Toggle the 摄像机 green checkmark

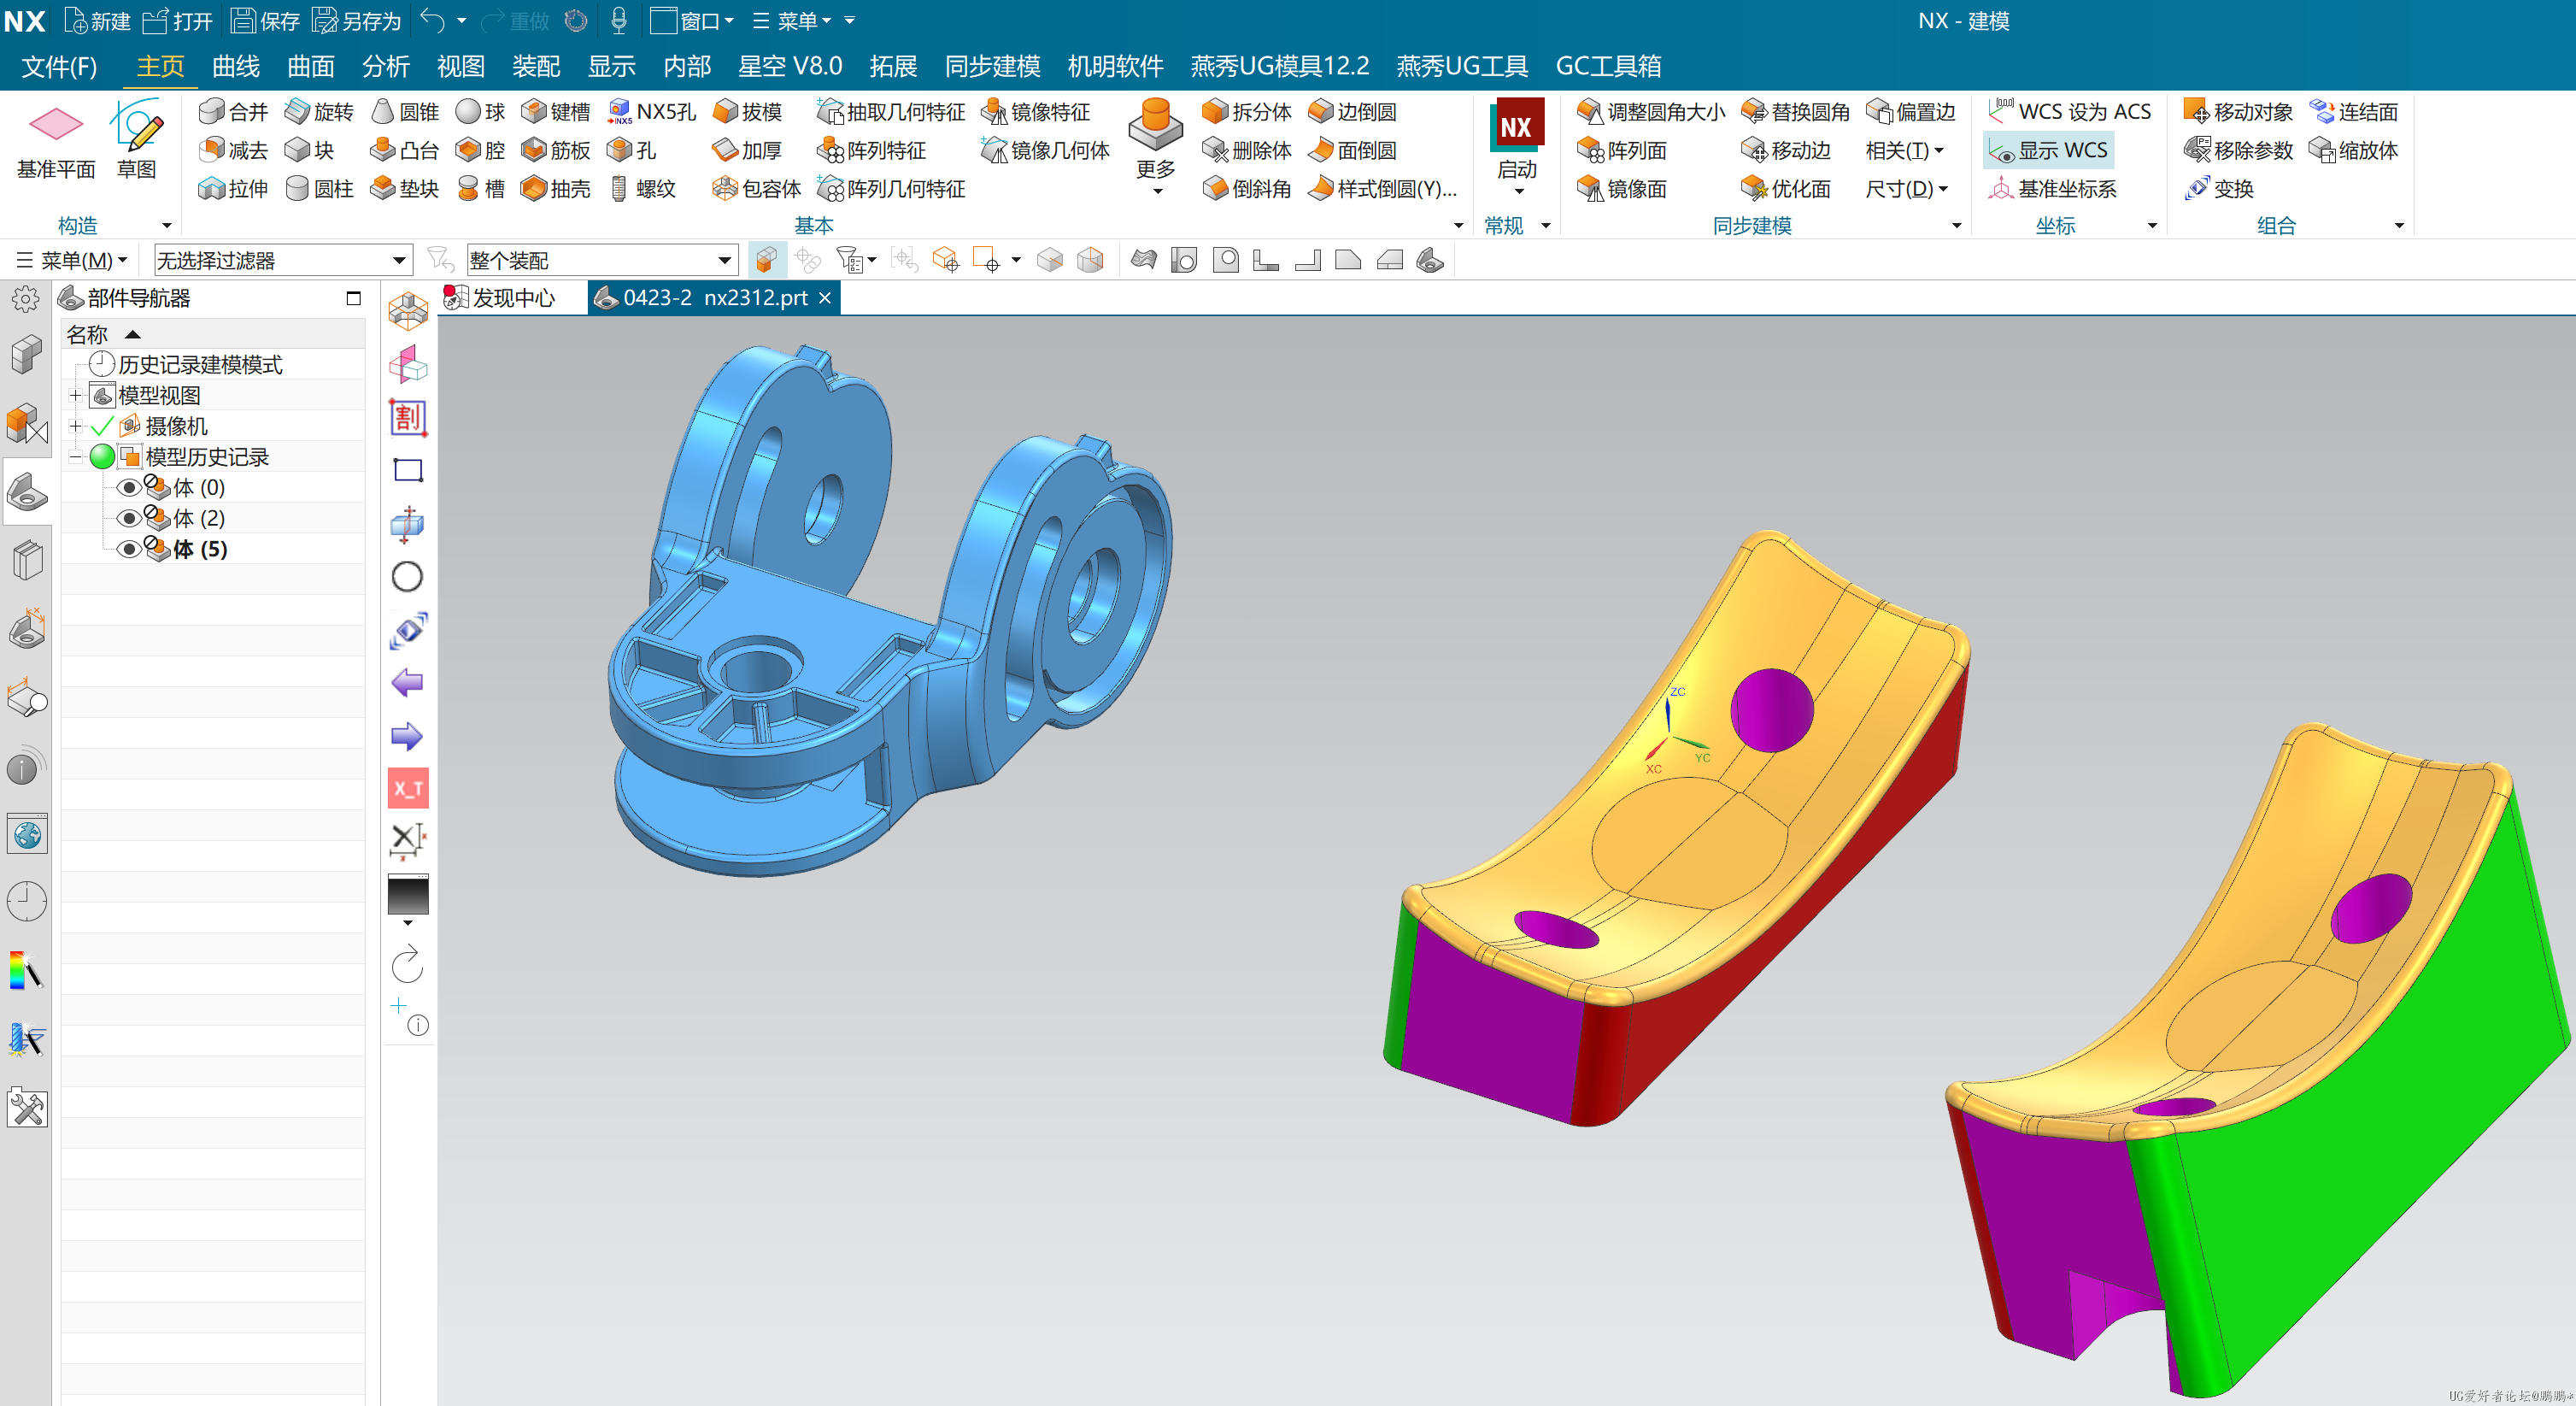(x=101, y=427)
